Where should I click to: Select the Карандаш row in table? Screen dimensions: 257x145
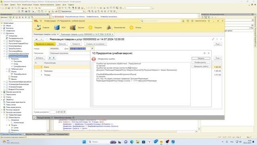point(62,71)
